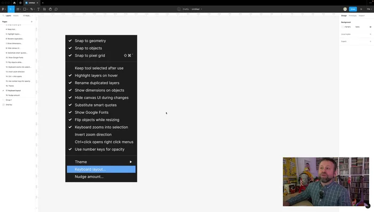The height and width of the screenshot is (212, 374).
Task: Click the user avatar in toolbar
Action: pyautogui.click(x=345, y=9)
